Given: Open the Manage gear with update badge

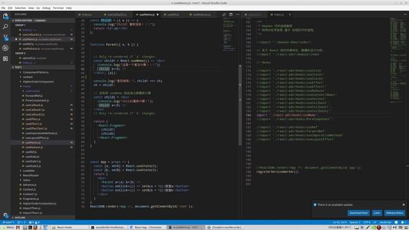Looking at the screenshot, I should pos(6,215).
